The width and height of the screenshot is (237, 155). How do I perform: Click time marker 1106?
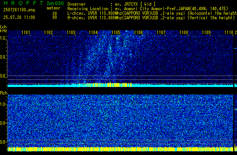click(x=138, y=33)
